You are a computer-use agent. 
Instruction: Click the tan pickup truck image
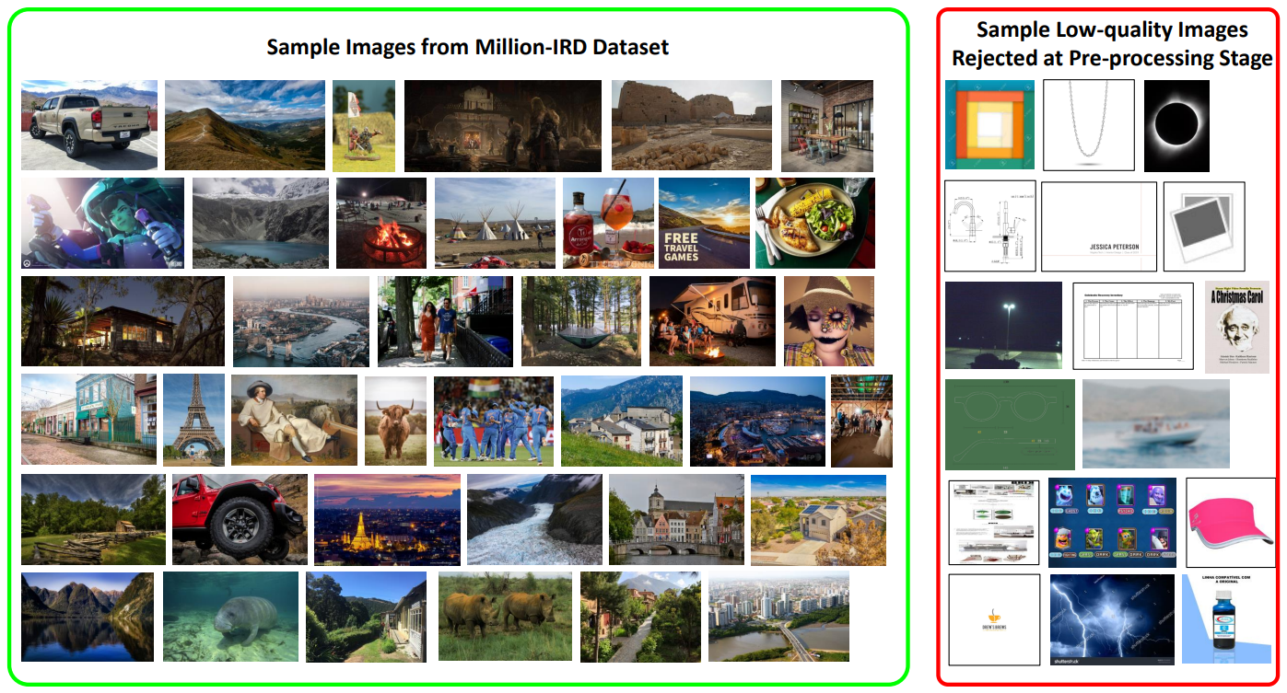(89, 125)
